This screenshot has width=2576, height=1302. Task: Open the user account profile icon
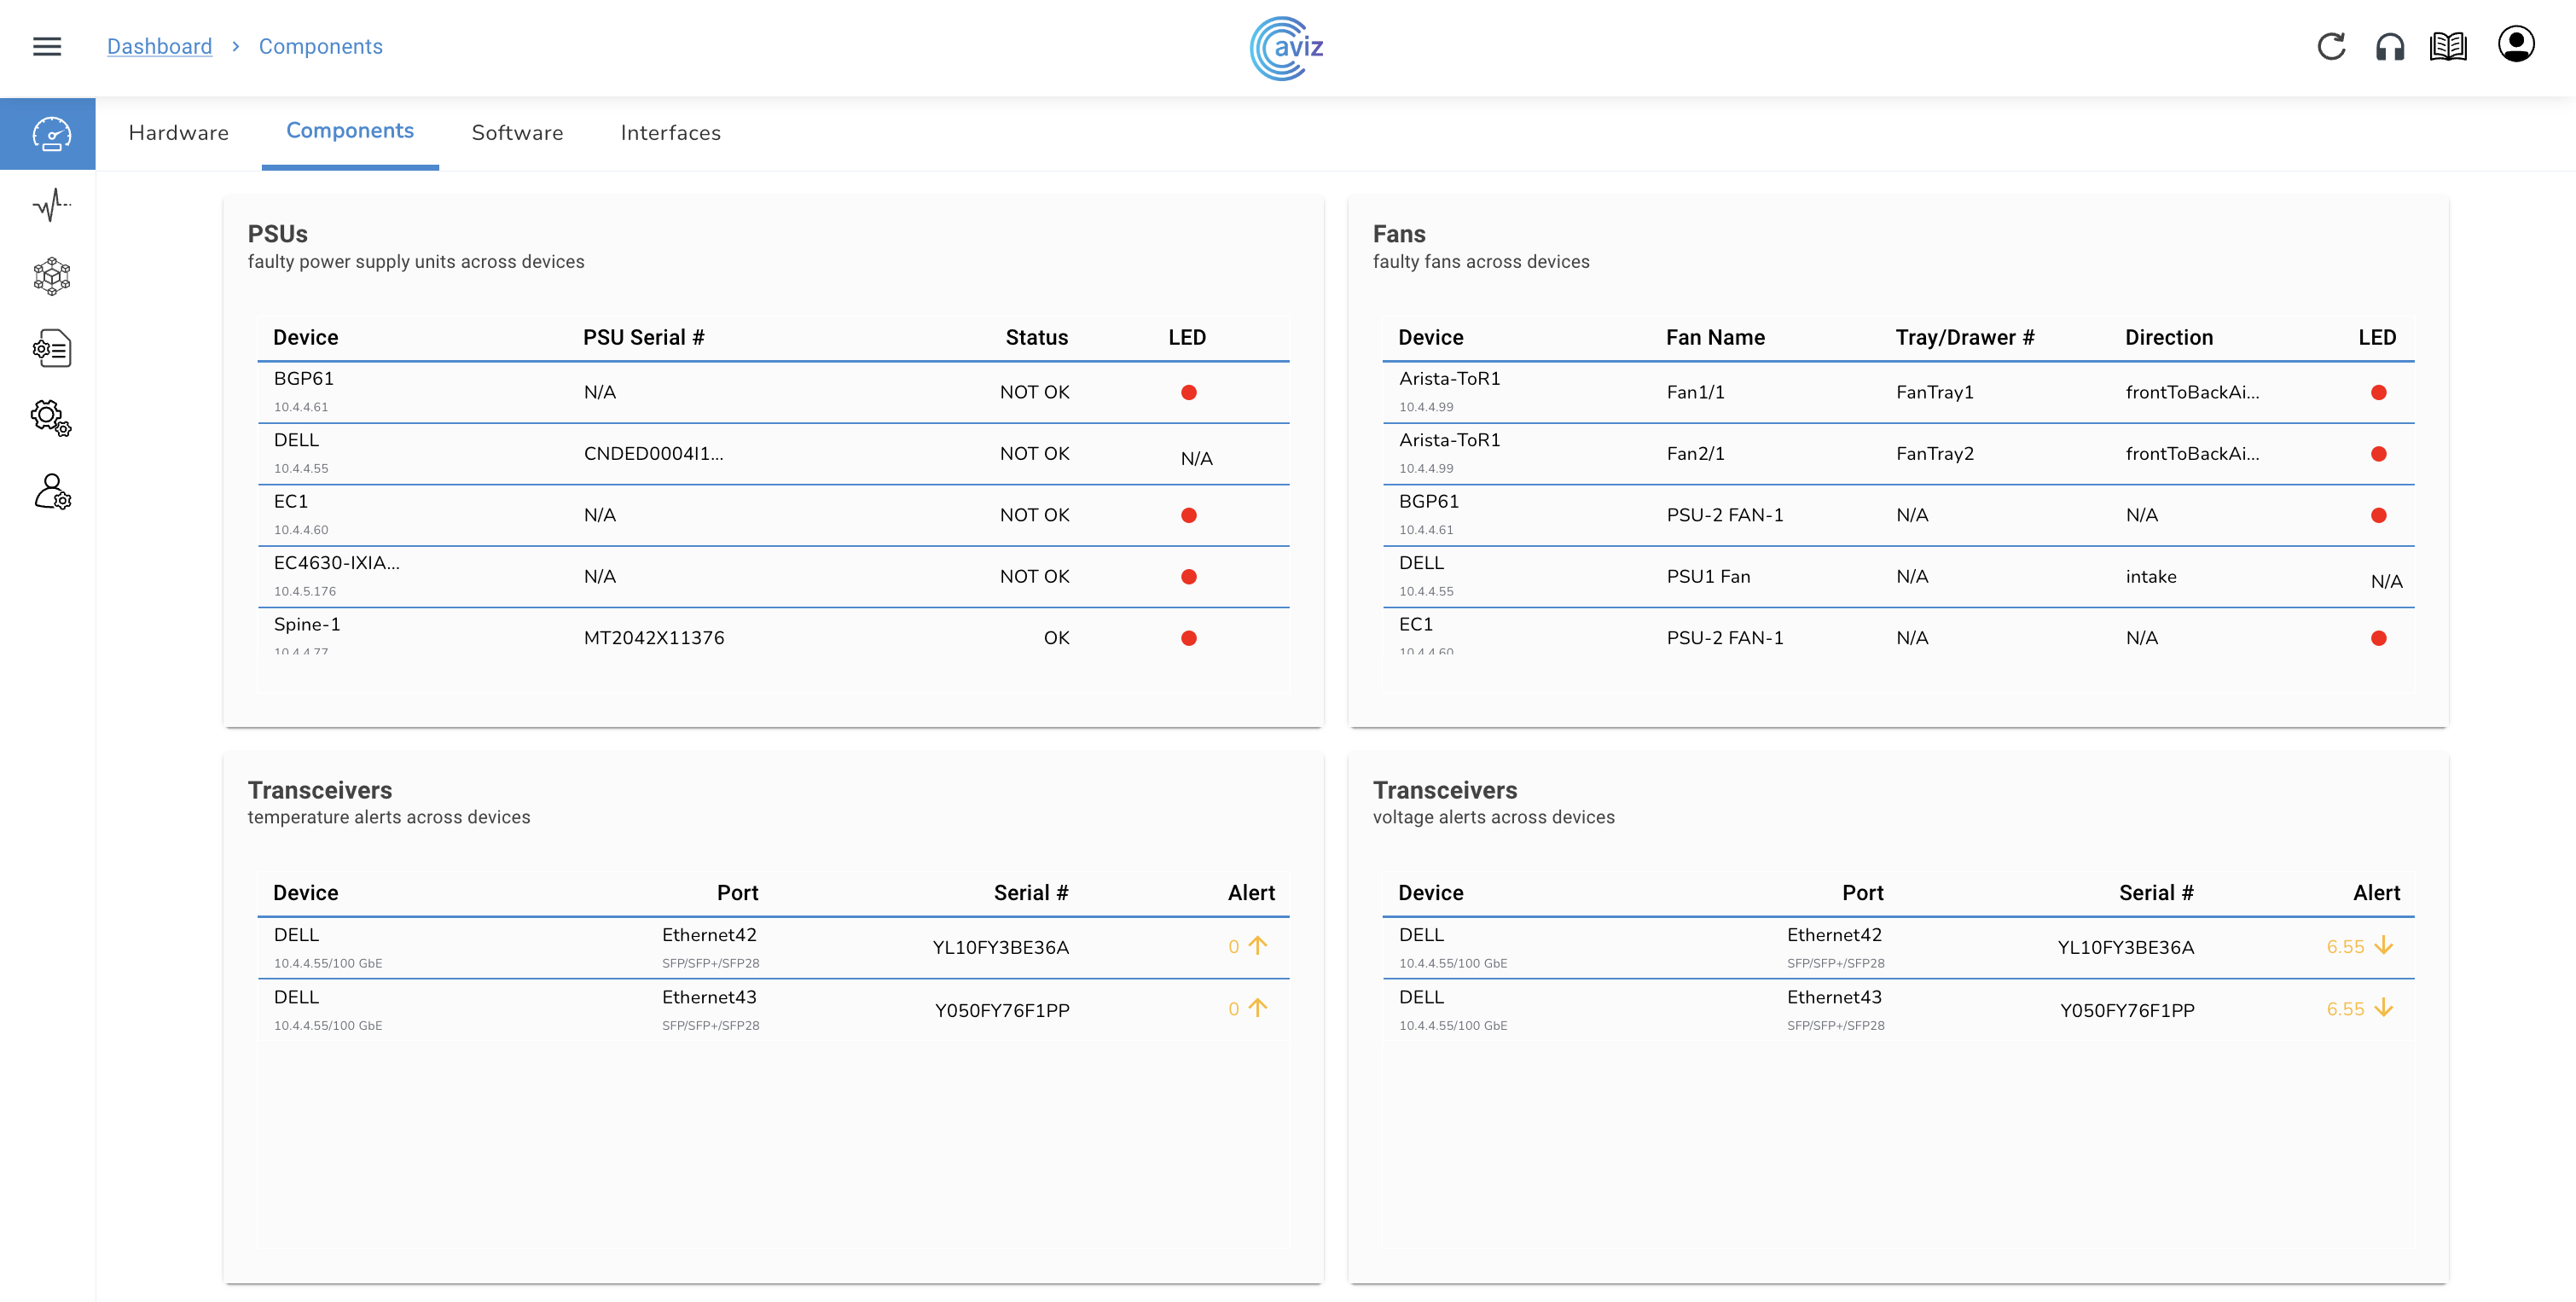point(2515,45)
